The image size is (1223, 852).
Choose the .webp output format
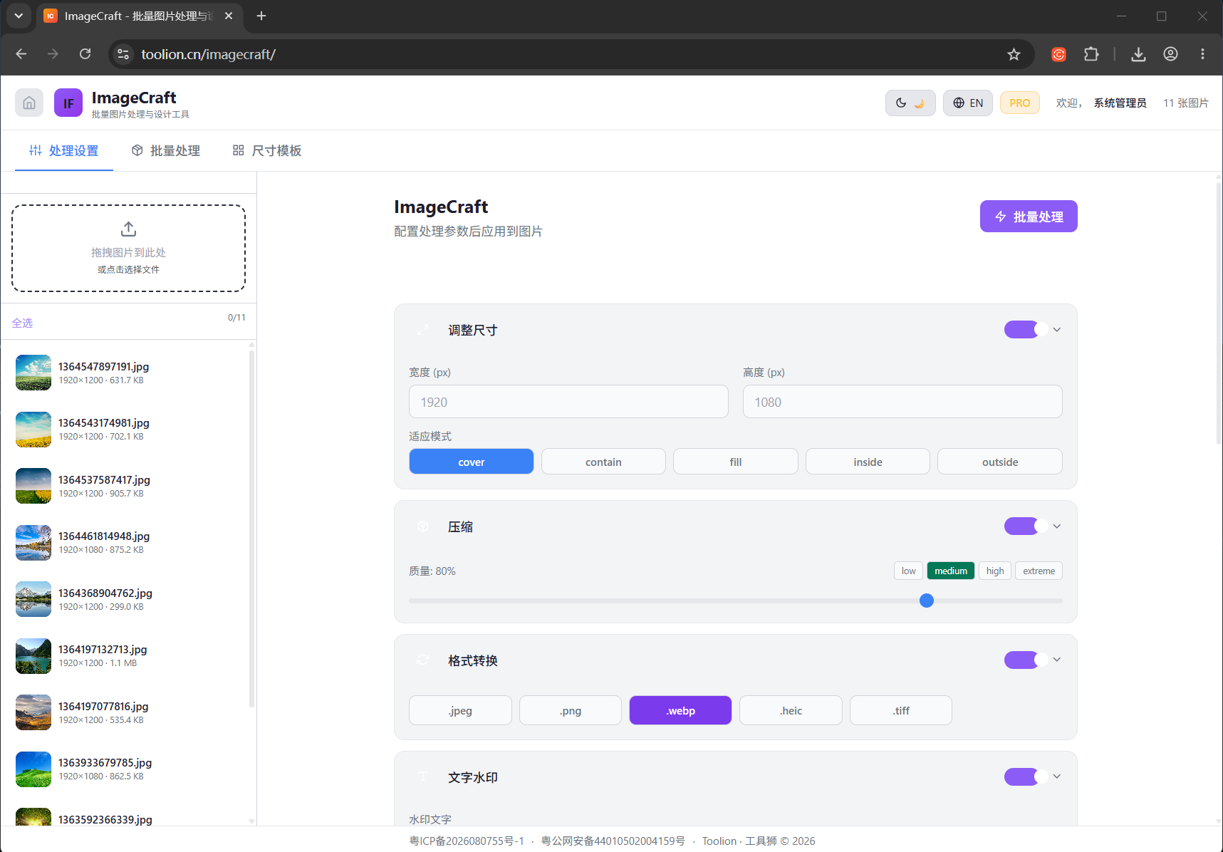(x=680, y=710)
